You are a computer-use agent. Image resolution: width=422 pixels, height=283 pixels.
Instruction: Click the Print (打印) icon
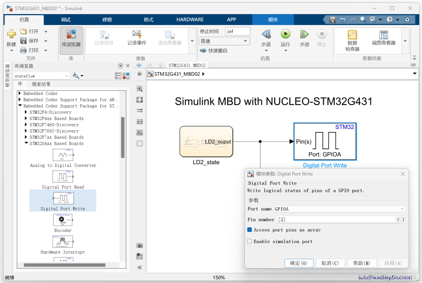23,50
